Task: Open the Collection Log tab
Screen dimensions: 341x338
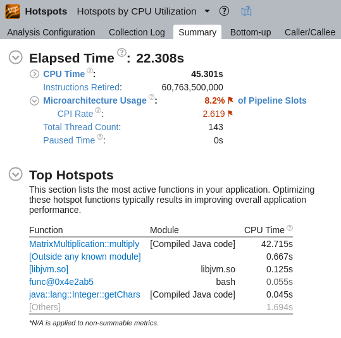Action: tap(137, 32)
